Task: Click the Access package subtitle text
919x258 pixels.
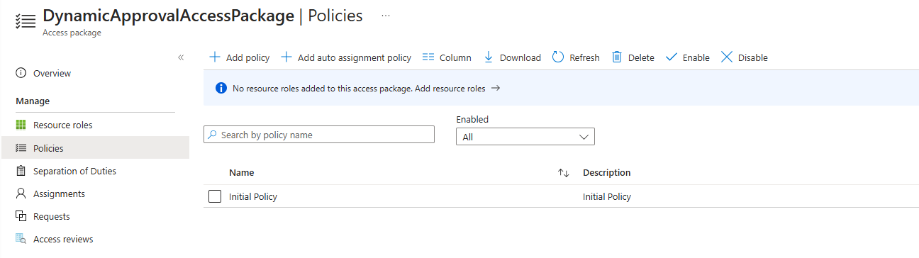Action: click(72, 33)
